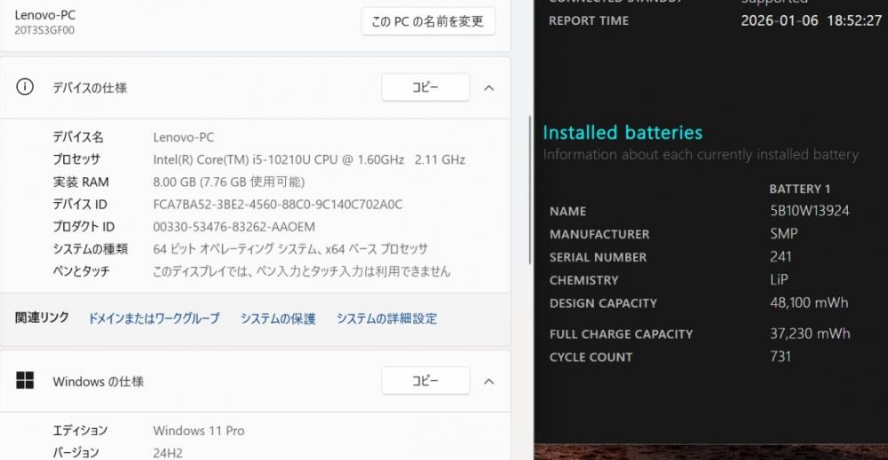Click the REPORT TIME label
Viewport: 888px width, 460px height.
[589, 21]
